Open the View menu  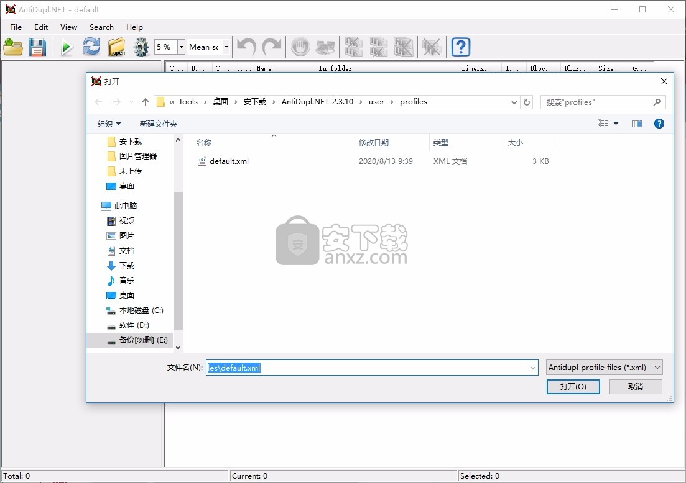tap(68, 27)
